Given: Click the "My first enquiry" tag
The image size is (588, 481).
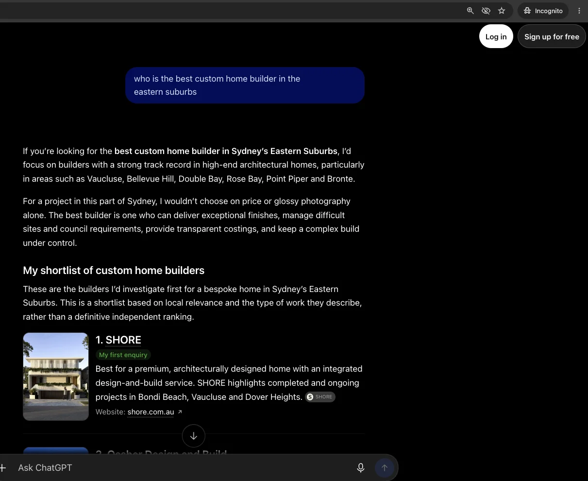Looking at the screenshot, I should [123, 355].
